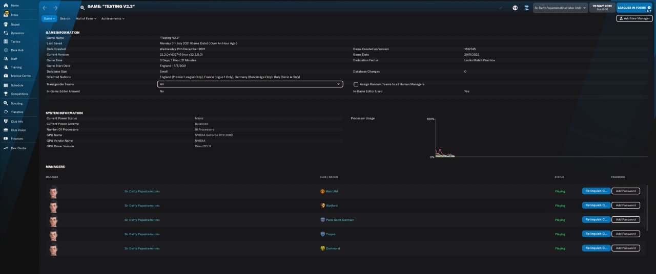Open the Troyes club name link
This screenshot has width=656, height=274.
pos(331,234)
